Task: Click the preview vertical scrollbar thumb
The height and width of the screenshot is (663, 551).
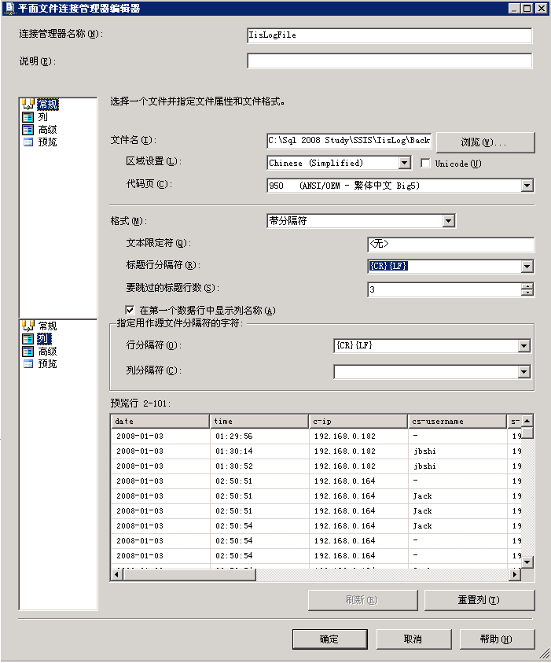Action: (x=527, y=433)
